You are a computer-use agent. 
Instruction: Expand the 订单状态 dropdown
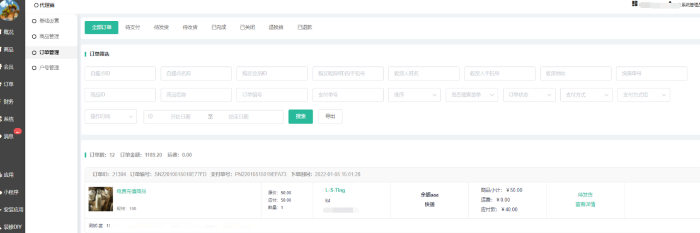click(529, 95)
